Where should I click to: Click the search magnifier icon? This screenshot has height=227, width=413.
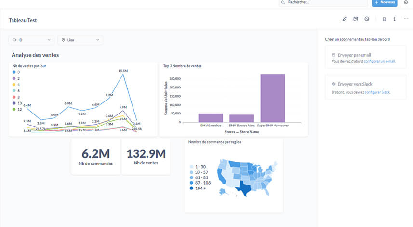[x=283, y=2]
